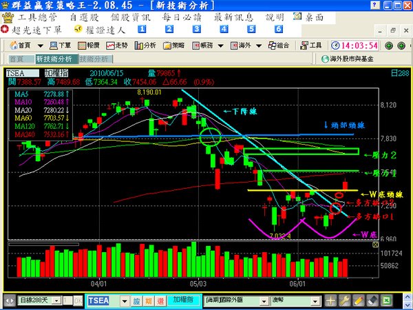This screenshot has width=413, height=310.
Task: Click workspace button 5
Action: tap(251, 29)
